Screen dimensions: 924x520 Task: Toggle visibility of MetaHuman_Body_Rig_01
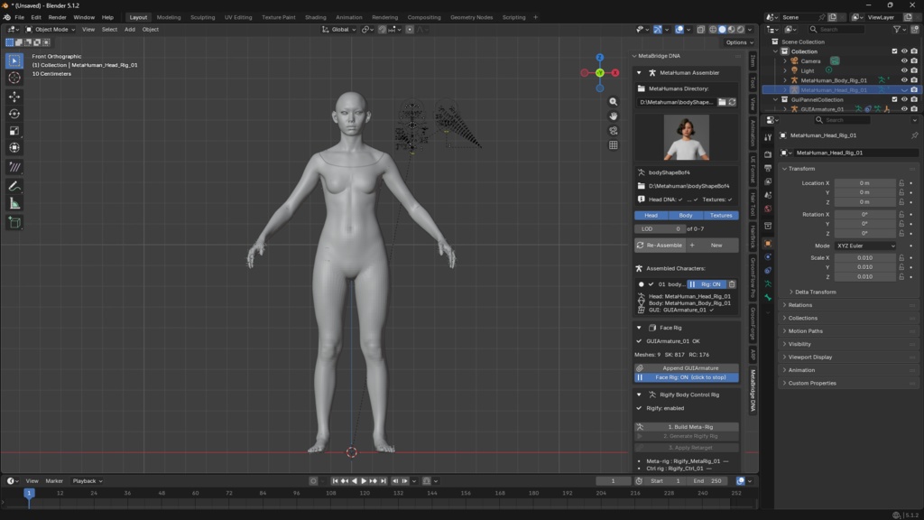pos(904,80)
